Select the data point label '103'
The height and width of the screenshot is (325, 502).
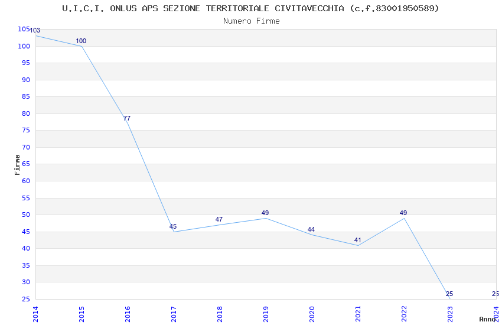(35, 30)
